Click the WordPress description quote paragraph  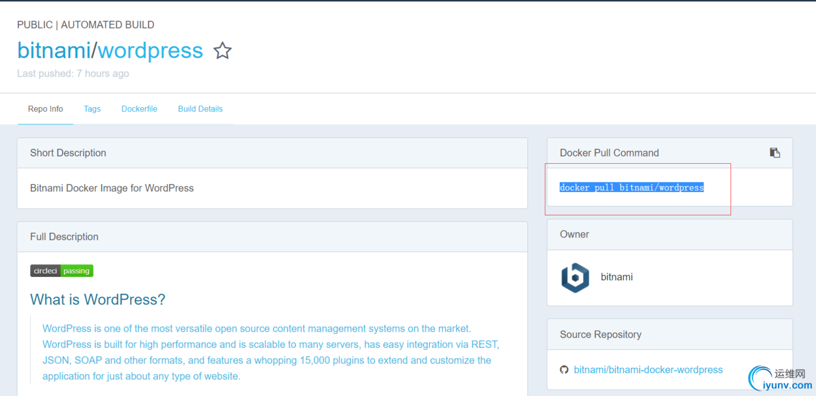(x=271, y=353)
